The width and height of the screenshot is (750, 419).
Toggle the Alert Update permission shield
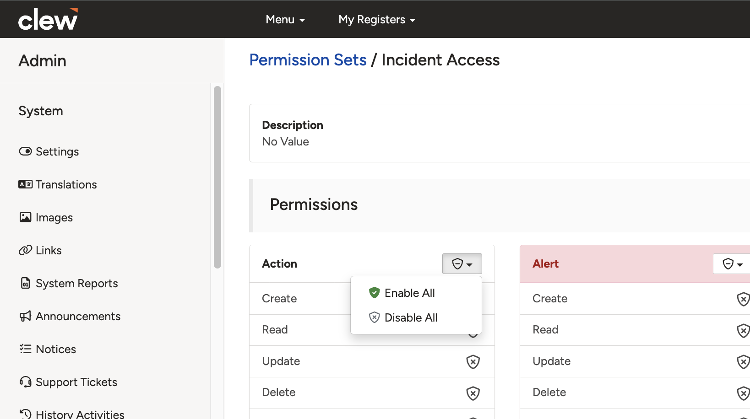[x=743, y=362]
